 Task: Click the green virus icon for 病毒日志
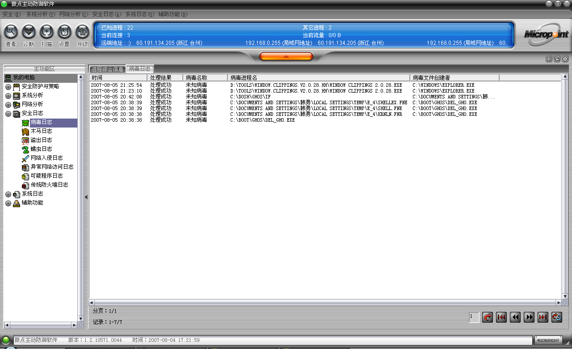tap(25, 123)
